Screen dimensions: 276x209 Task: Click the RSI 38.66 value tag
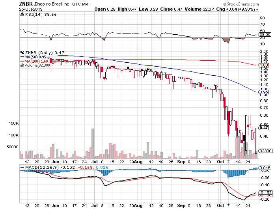click(x=265, y=35)
